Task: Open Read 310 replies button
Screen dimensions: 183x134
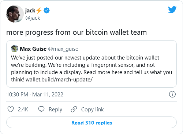Action: point(91,122)
